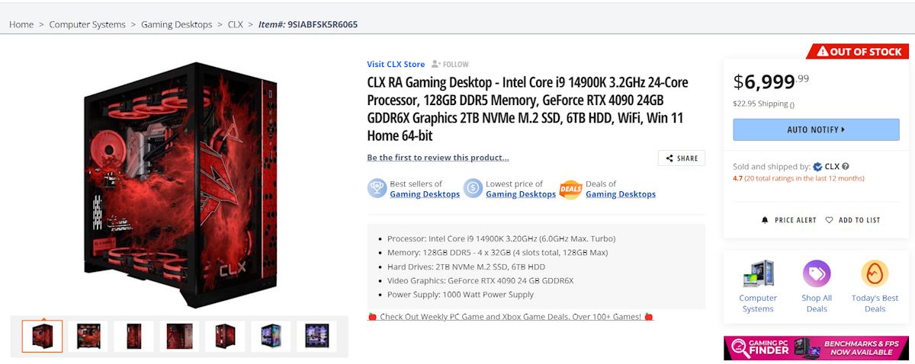
Task: Open the Share options button
Action: (x=682, y=158)
